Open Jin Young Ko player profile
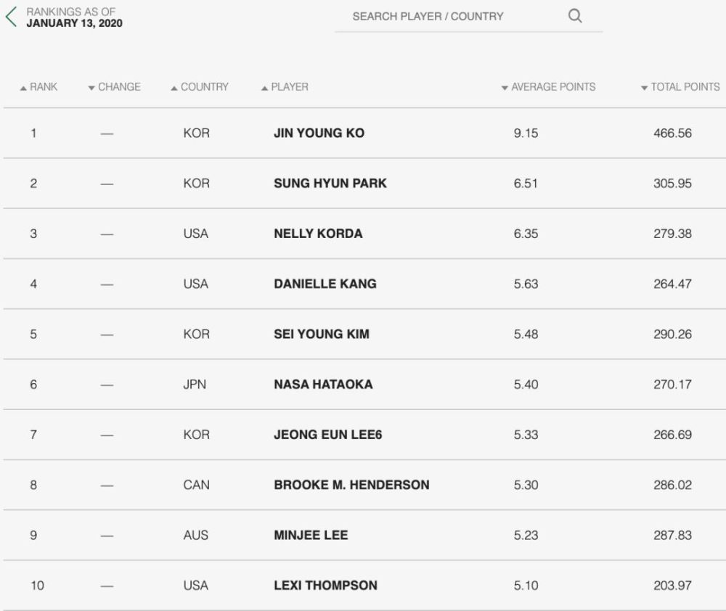Image resolution: width=726 pixels, height=611 pixels. pos(319,133)
